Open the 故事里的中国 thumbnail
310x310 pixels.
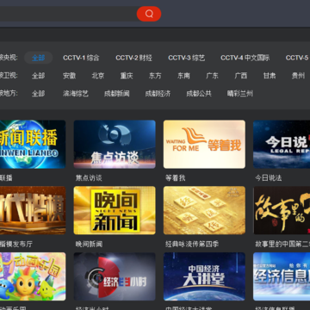pos(282,210)
